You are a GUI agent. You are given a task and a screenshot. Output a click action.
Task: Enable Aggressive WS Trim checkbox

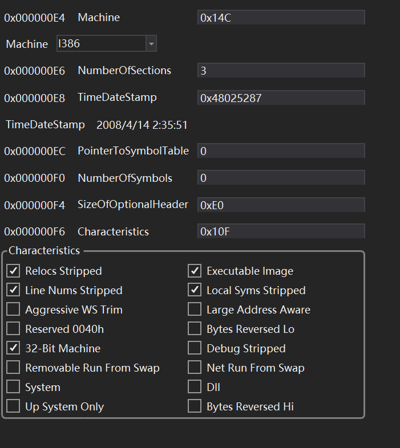tap(13, 309)
